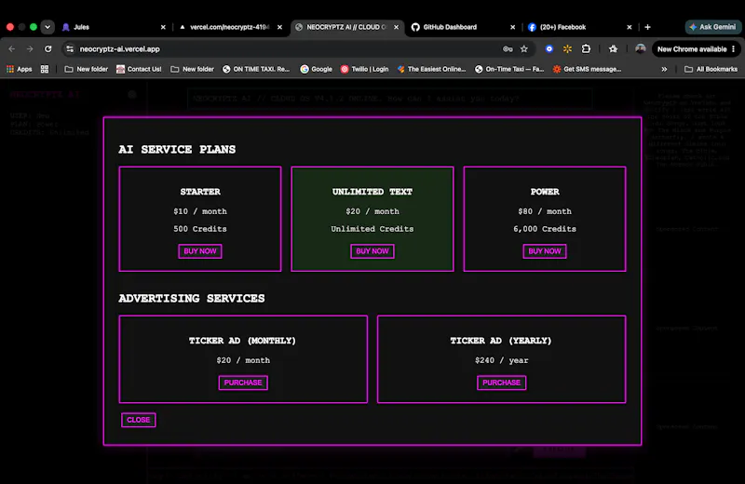Open the Get SMS message bookmark
This screenshot has width=745, height=484.
(587, 69)
